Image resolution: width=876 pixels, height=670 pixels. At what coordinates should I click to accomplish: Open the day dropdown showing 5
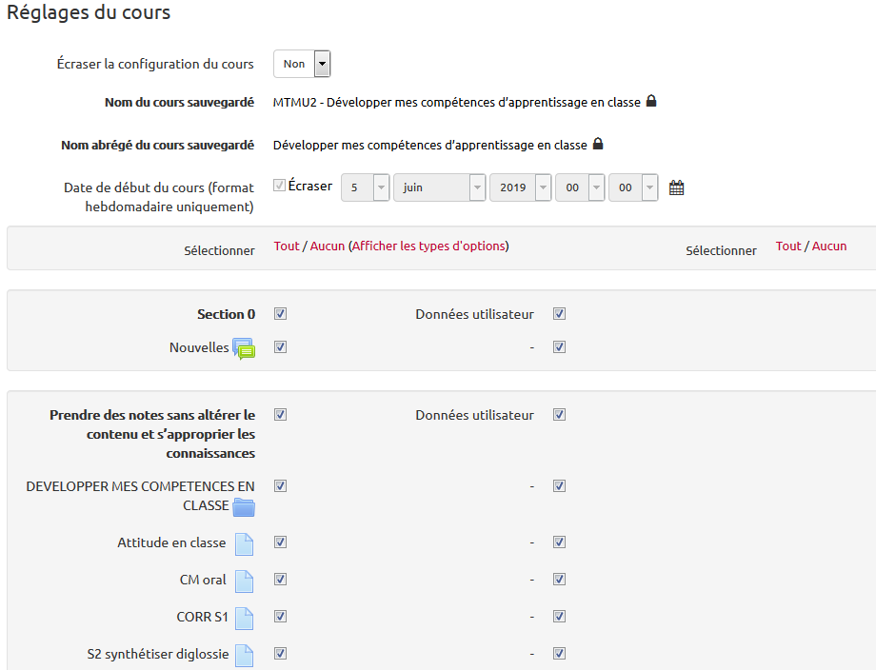tap(365, 187)
